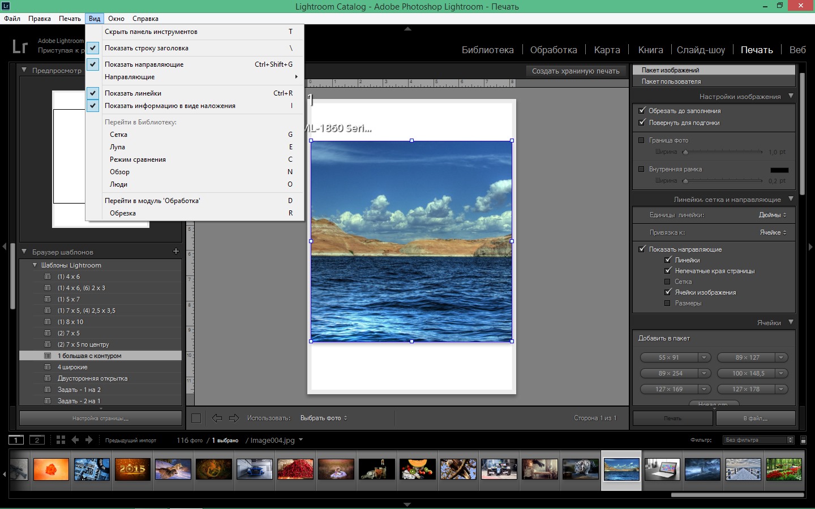Toggle Показать направляющие checkbox in right panel
Viewport: 815px width, 509px height.
point(642,249)
